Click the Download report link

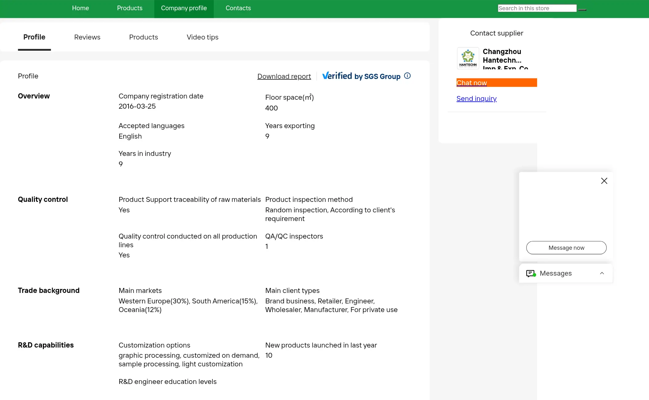[x=284, y=76]
